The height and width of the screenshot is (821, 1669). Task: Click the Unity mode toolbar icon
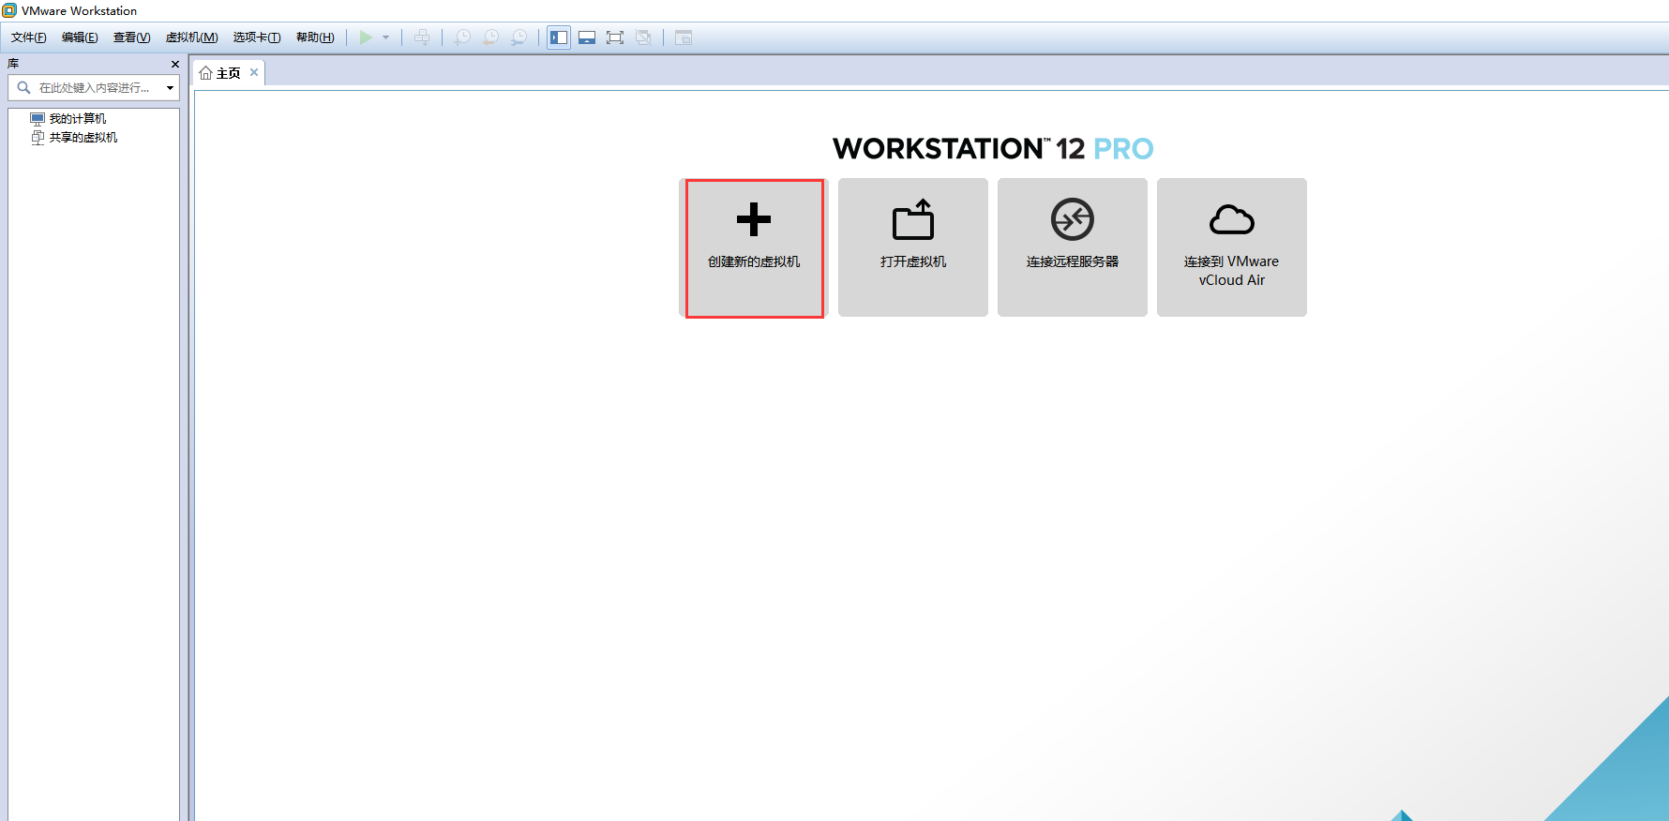click(x=643, y=37)
